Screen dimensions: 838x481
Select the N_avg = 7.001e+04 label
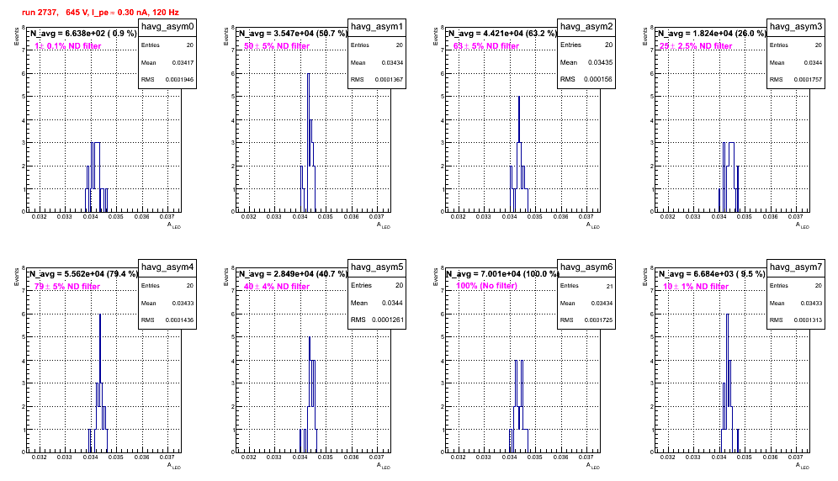(502, 273)
